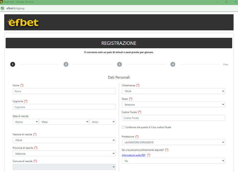Expand the Provincia di nascita dropdown
238x172 pixels.
click(x=64, y=154)
